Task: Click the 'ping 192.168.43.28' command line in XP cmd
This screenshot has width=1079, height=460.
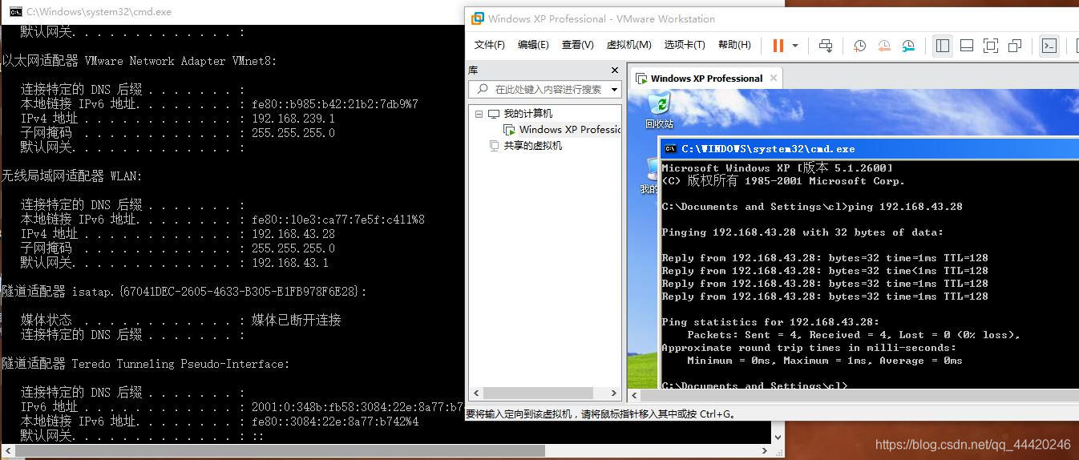Action: (812, 207)
